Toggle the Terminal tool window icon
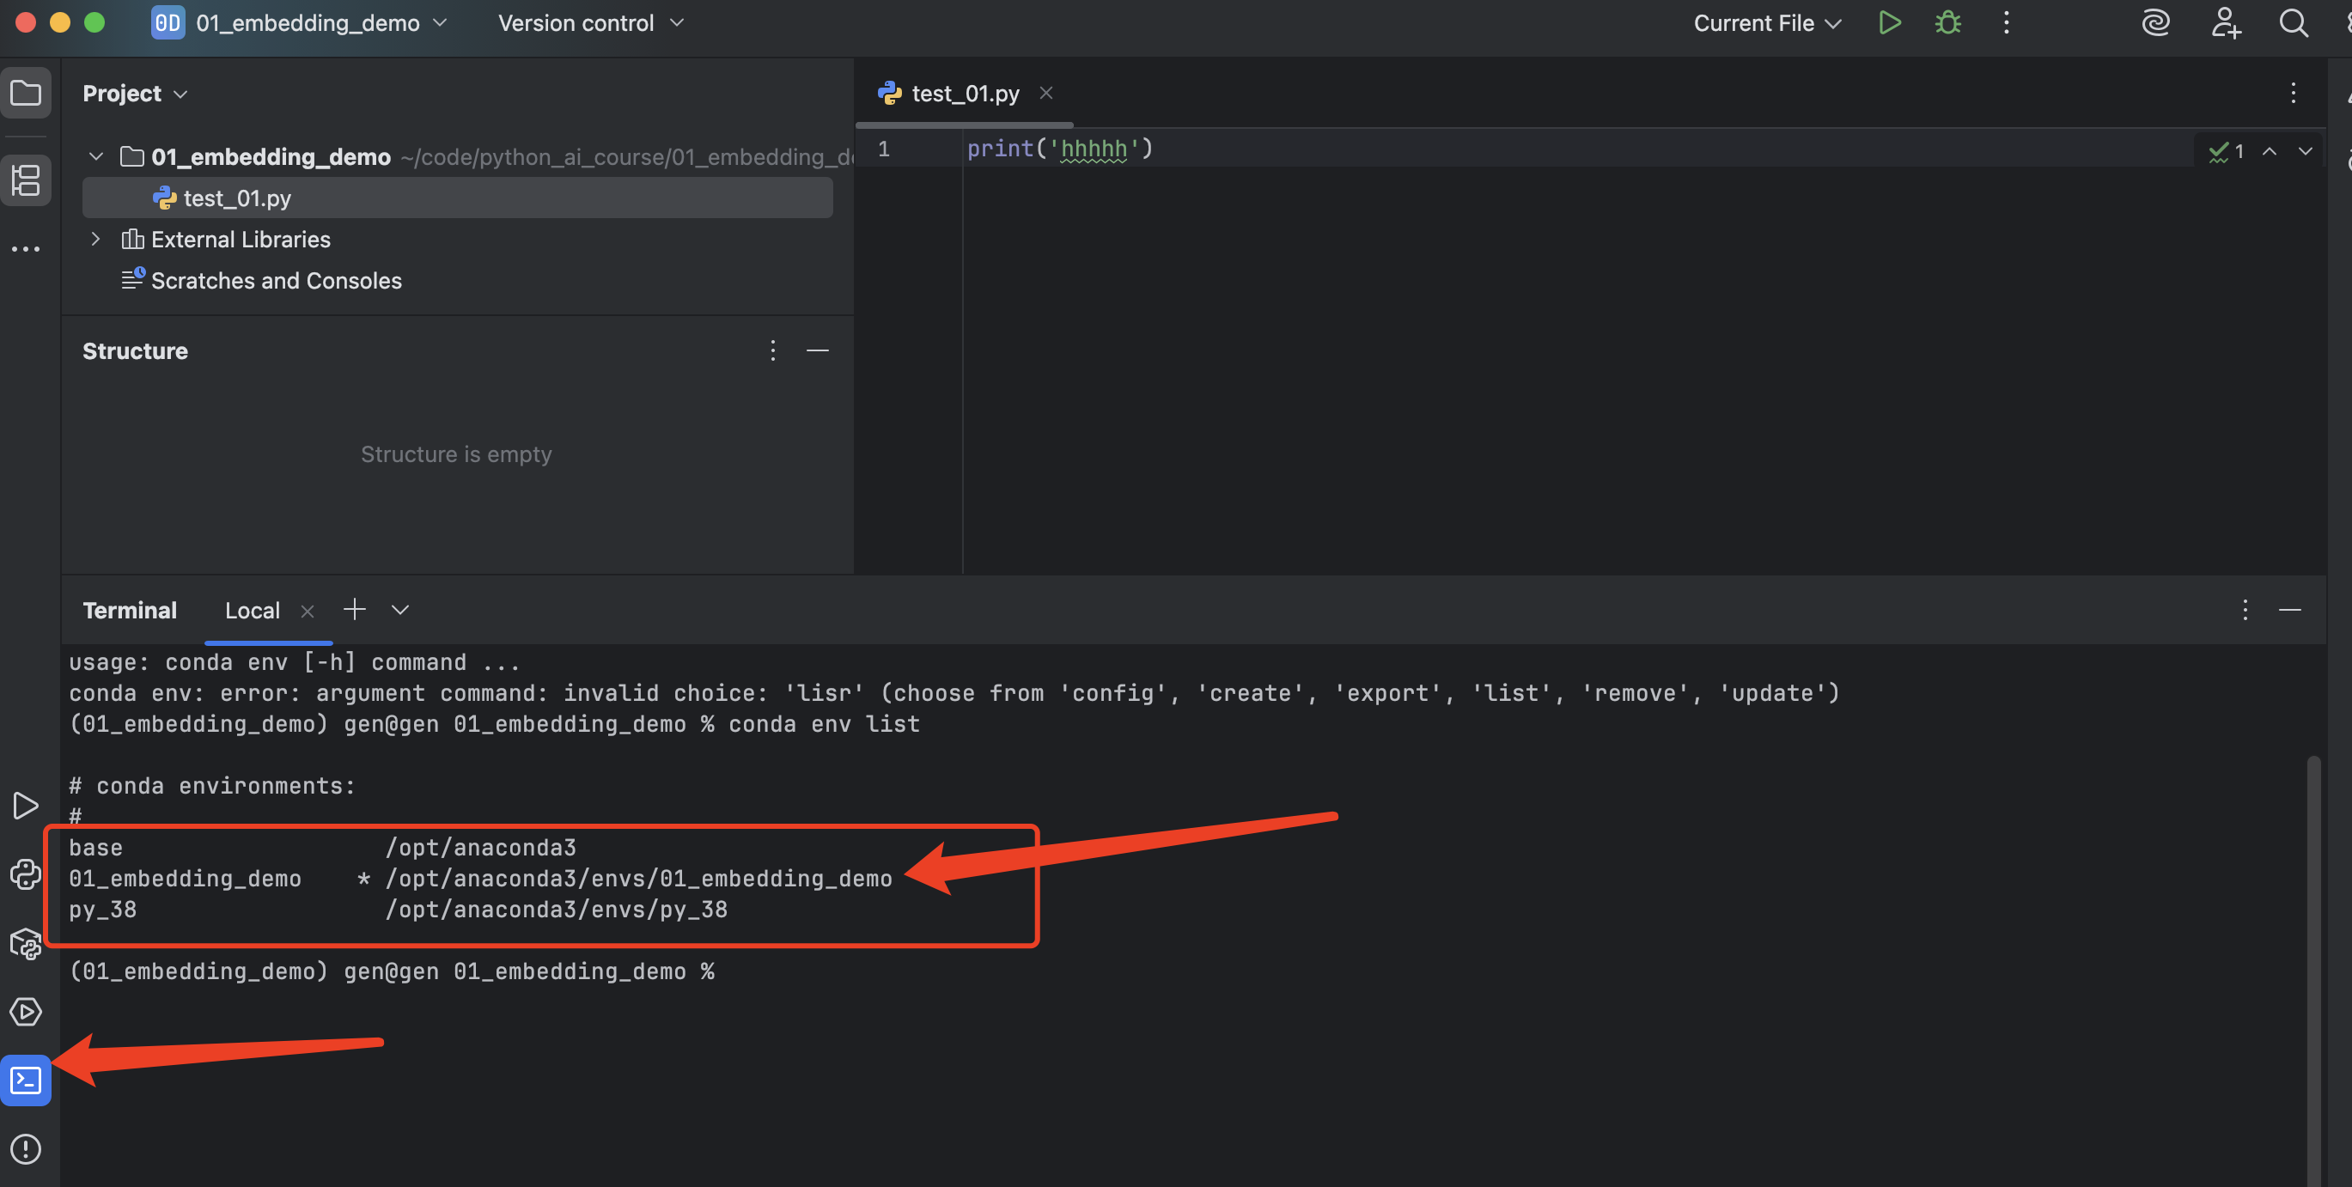Viewport: 2352px width, 1187px height. click(26, 1080)
